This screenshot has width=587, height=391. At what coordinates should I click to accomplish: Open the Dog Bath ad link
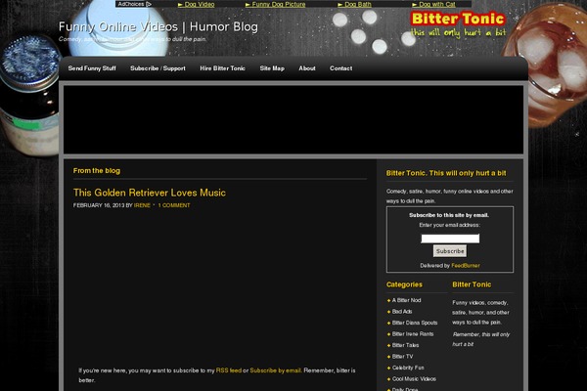(354, 4)
